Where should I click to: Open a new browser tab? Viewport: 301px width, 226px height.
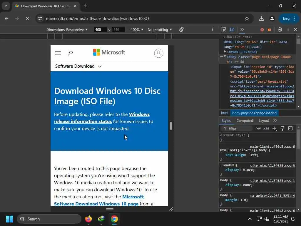point(86,6)
